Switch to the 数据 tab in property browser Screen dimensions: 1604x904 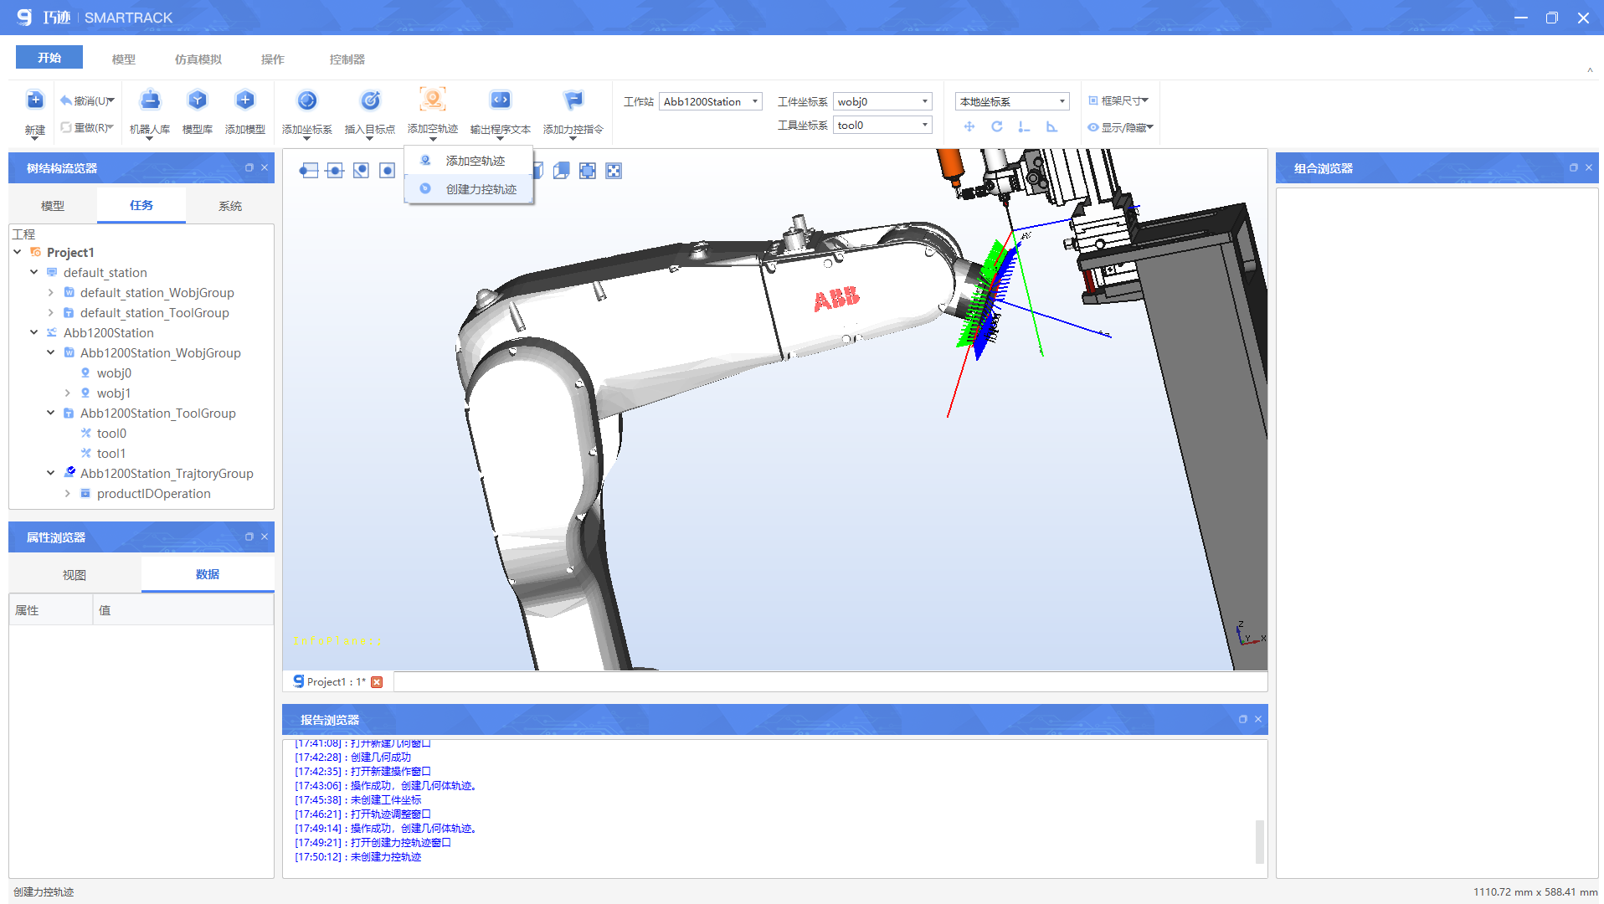click(x=208, y=574)
